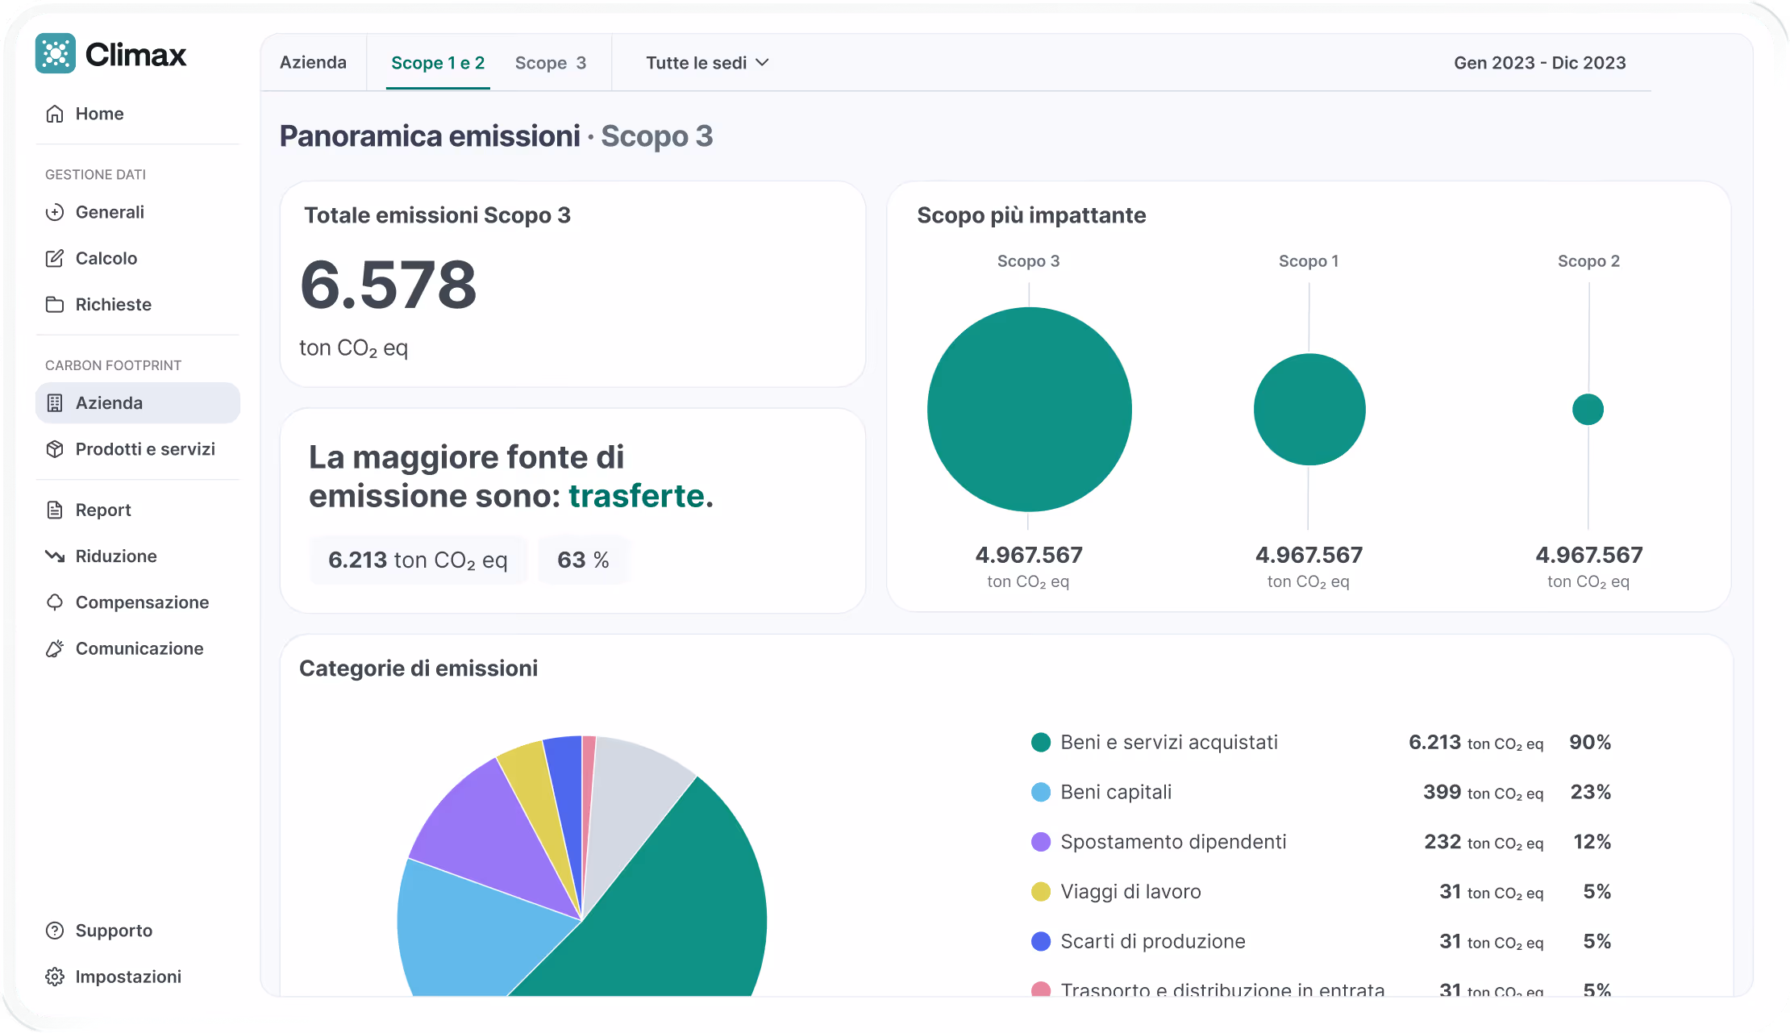Click the Supporto question mark icon
The width and height of the screenshot is (1790, 1033).
coord(55,931)
